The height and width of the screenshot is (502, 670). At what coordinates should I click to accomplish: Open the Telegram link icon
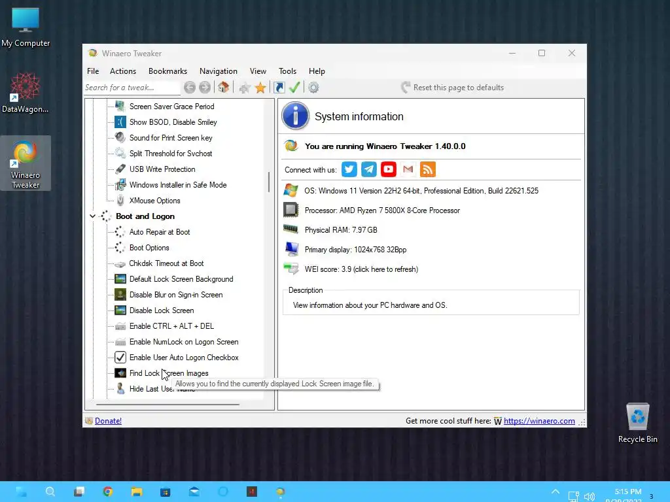pos(369,169)
